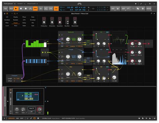Click the transport Stop button
Viewport: 159px width, 123px height.
pos(21,8)
